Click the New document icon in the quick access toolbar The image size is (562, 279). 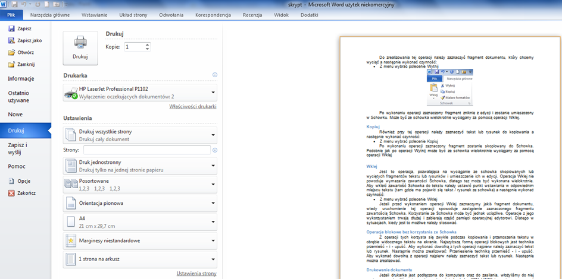tap(46, 5)
